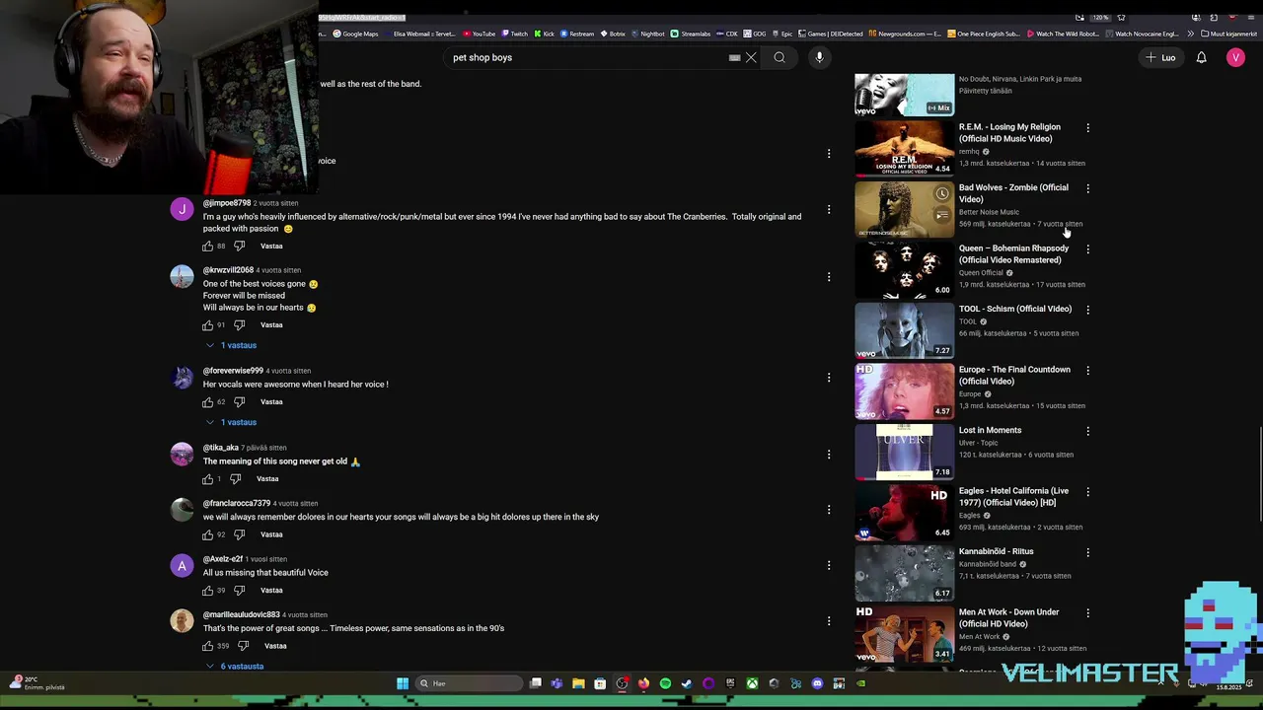Dislike the comment by @Axelz-e2f

click(239, 590)
